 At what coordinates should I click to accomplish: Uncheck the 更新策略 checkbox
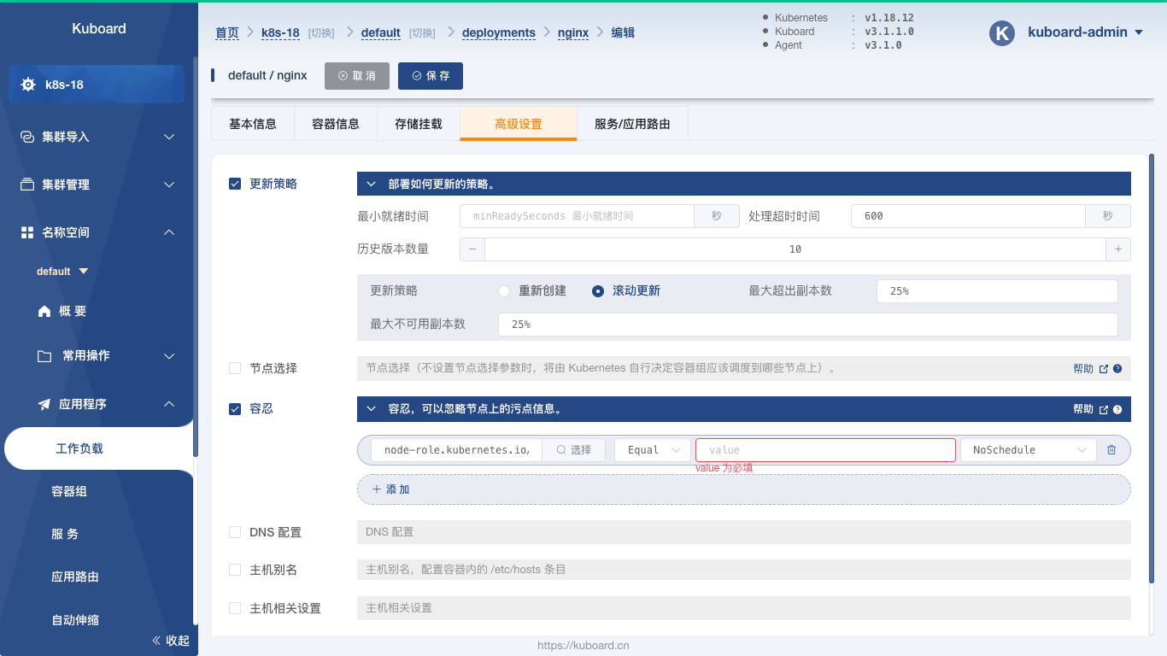tap(235, 184)
